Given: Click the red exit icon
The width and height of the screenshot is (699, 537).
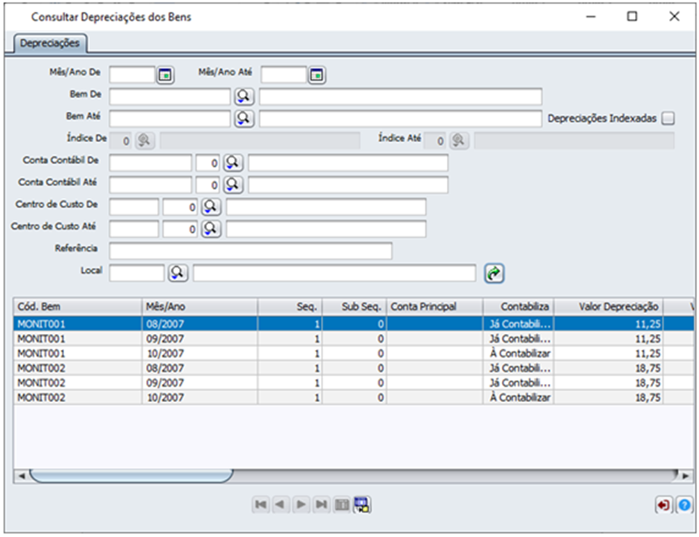Looking at the screenshot, I should tap(663, 505).
